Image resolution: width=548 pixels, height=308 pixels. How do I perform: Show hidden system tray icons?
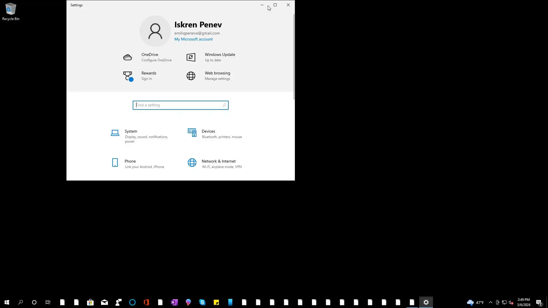(491, 302)
